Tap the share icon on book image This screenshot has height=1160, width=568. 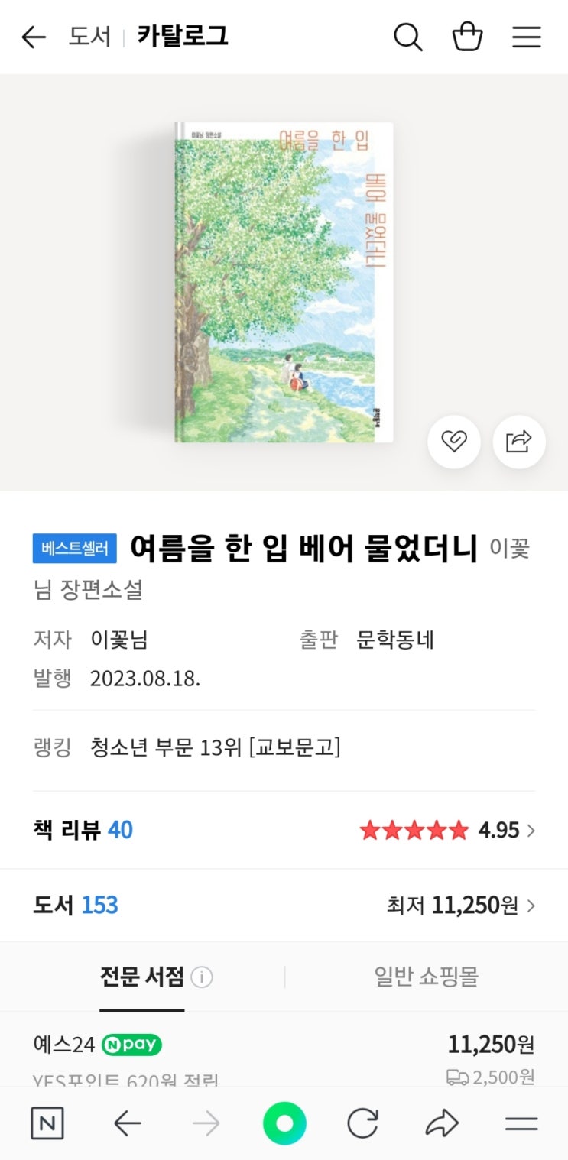[519, 442]
